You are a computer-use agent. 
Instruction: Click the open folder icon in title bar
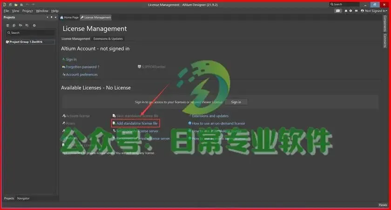pyautogui.click(x=16, y=5)
